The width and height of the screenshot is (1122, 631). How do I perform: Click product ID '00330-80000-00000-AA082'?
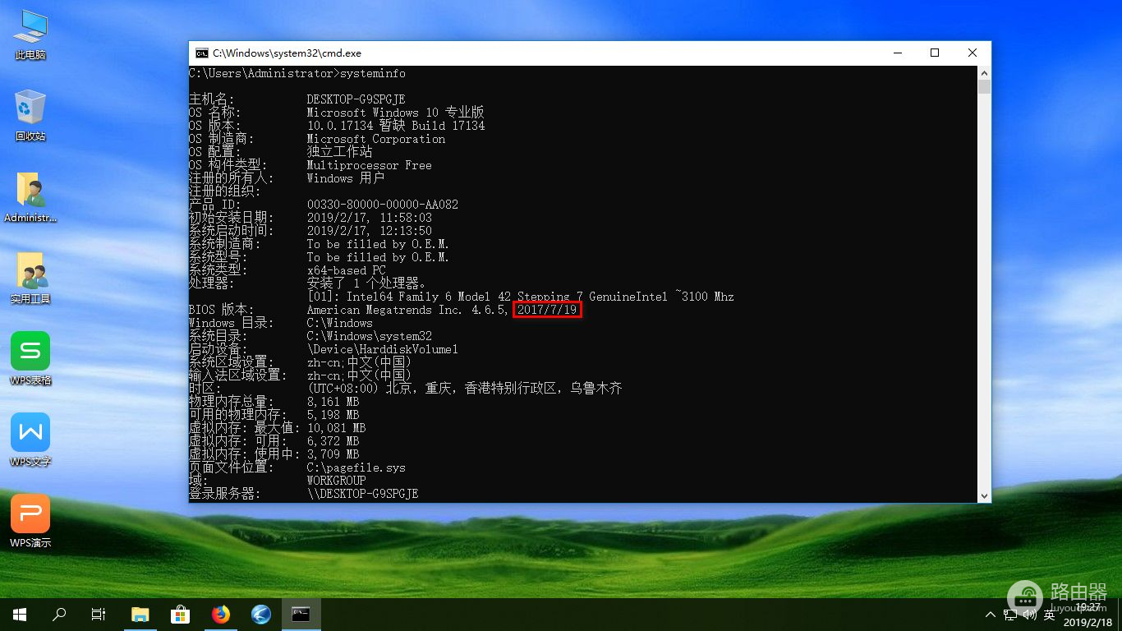[x=382, y=205]
